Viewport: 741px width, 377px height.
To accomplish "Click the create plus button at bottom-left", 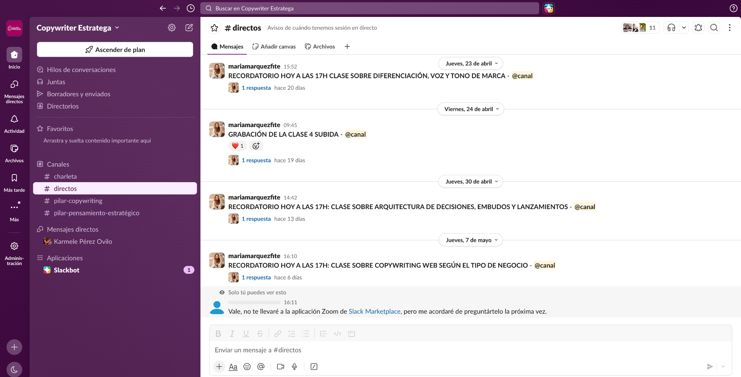I will tap(14, 347).
